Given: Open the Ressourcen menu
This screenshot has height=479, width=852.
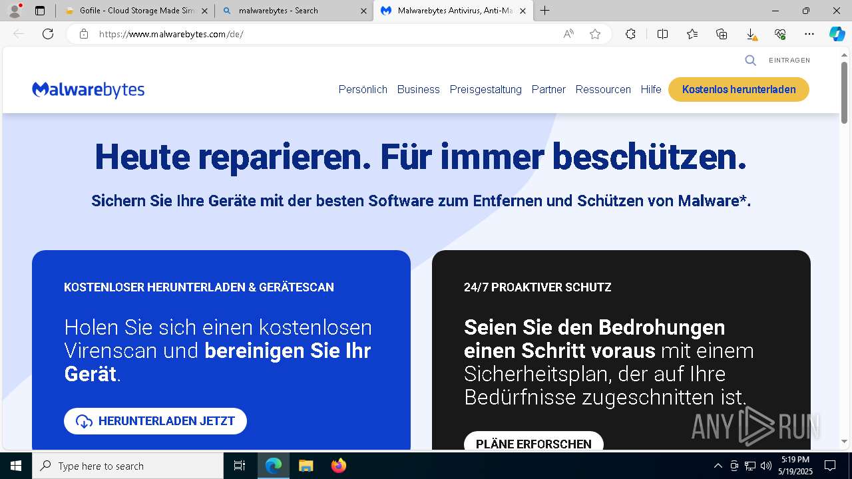Looking at the screenshot, I should 603,89.
